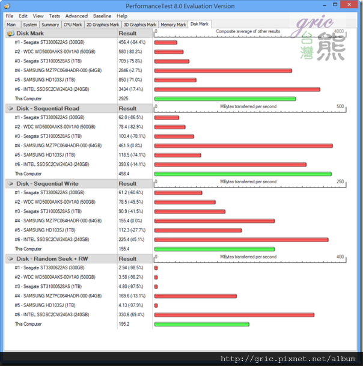Screen dimensions: 363x366
Task: Click This Computer result 458.4
Action: (x=124, y=174)
